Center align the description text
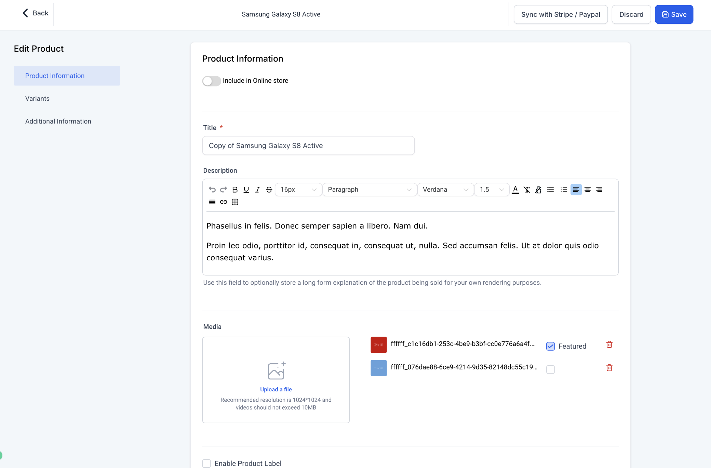This screenshot has height=468, width=711. point(588,190)
